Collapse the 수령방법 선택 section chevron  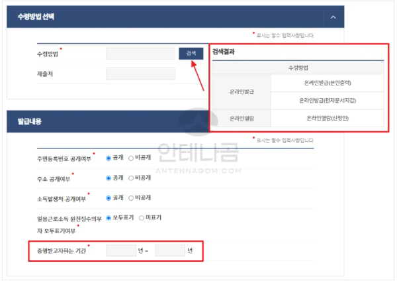(x=333, y=17)
